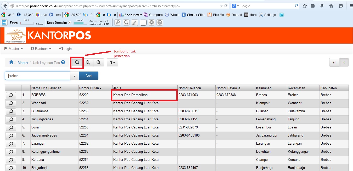Image resolution: width=353 pixels, height=171 pixels.
Task: Click the SocioMeter toolbar item
Action: point(130,15)
